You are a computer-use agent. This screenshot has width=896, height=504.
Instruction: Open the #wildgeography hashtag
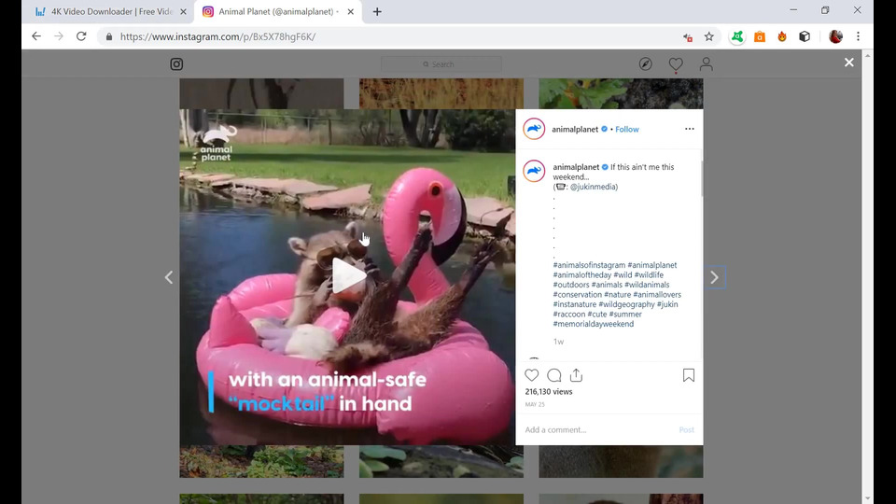coord(626,304)
